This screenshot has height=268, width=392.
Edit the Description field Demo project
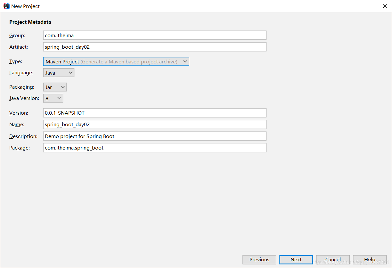pyautogui.click(x=155, y=136)
